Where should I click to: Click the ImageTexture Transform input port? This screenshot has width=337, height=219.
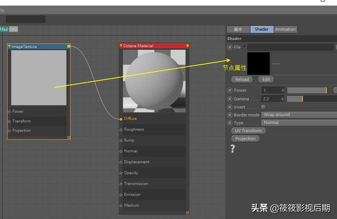click(x=9, y=122)
